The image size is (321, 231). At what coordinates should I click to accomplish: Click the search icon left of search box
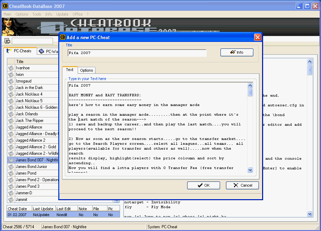pos(7,41)
